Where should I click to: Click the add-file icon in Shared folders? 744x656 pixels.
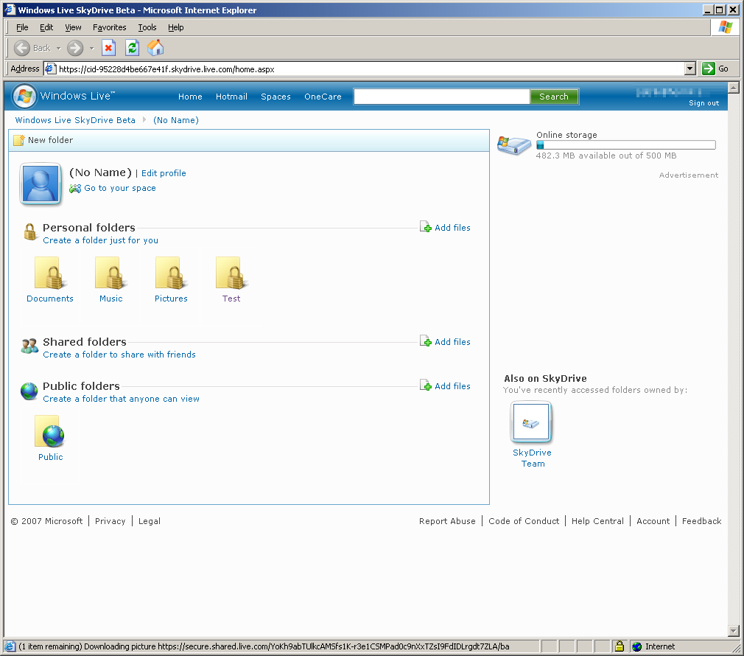[x=426, y=341]
